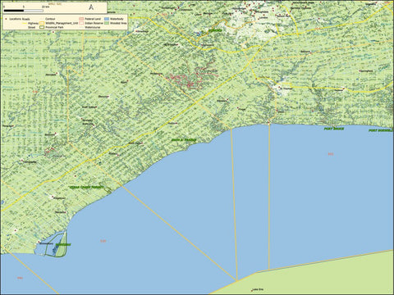394x295 pixels.
Task: Click the Provincial Park legend swatch
Action: click(x=42, y=27)
